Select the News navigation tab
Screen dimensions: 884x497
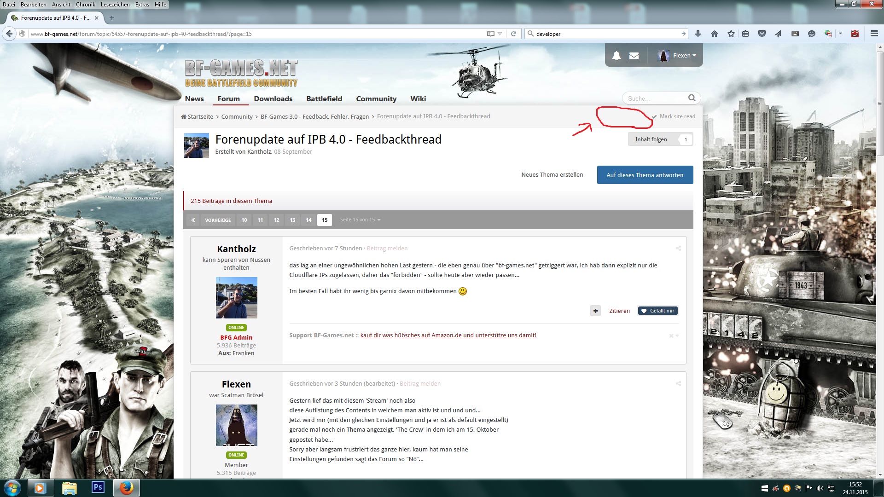click(x=194, y=99)
